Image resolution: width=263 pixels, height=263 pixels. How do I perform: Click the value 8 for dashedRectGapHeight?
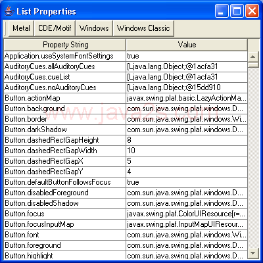[x=187, y=140]
